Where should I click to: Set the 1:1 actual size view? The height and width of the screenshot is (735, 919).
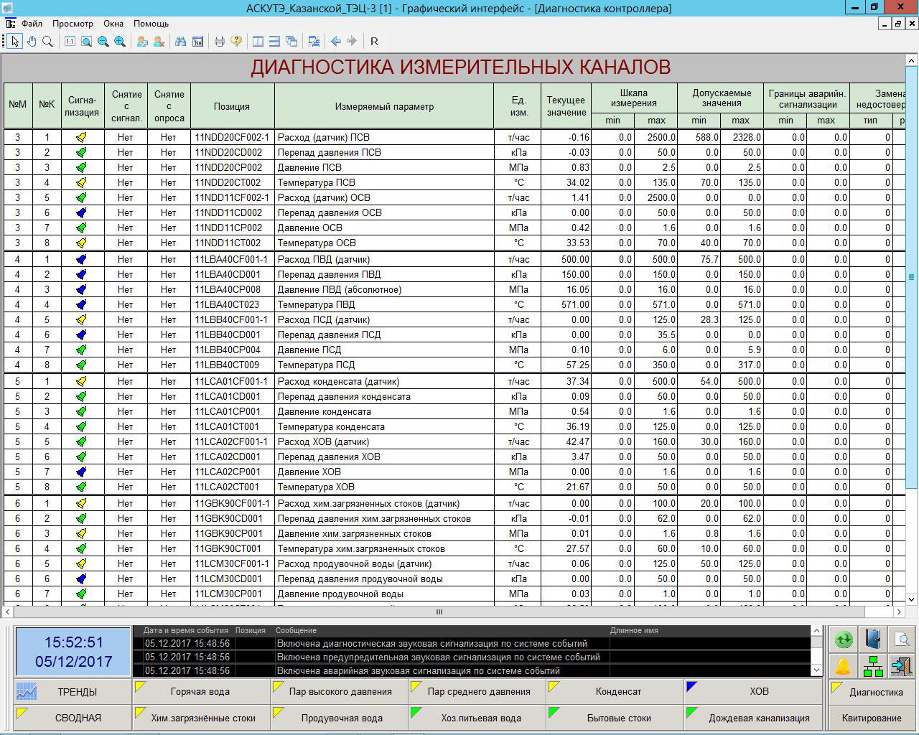[x=70, y=42]
